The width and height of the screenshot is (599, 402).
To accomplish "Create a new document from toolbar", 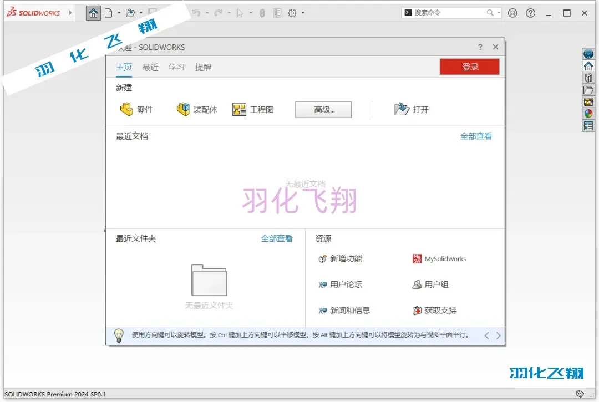I will 109,13.
